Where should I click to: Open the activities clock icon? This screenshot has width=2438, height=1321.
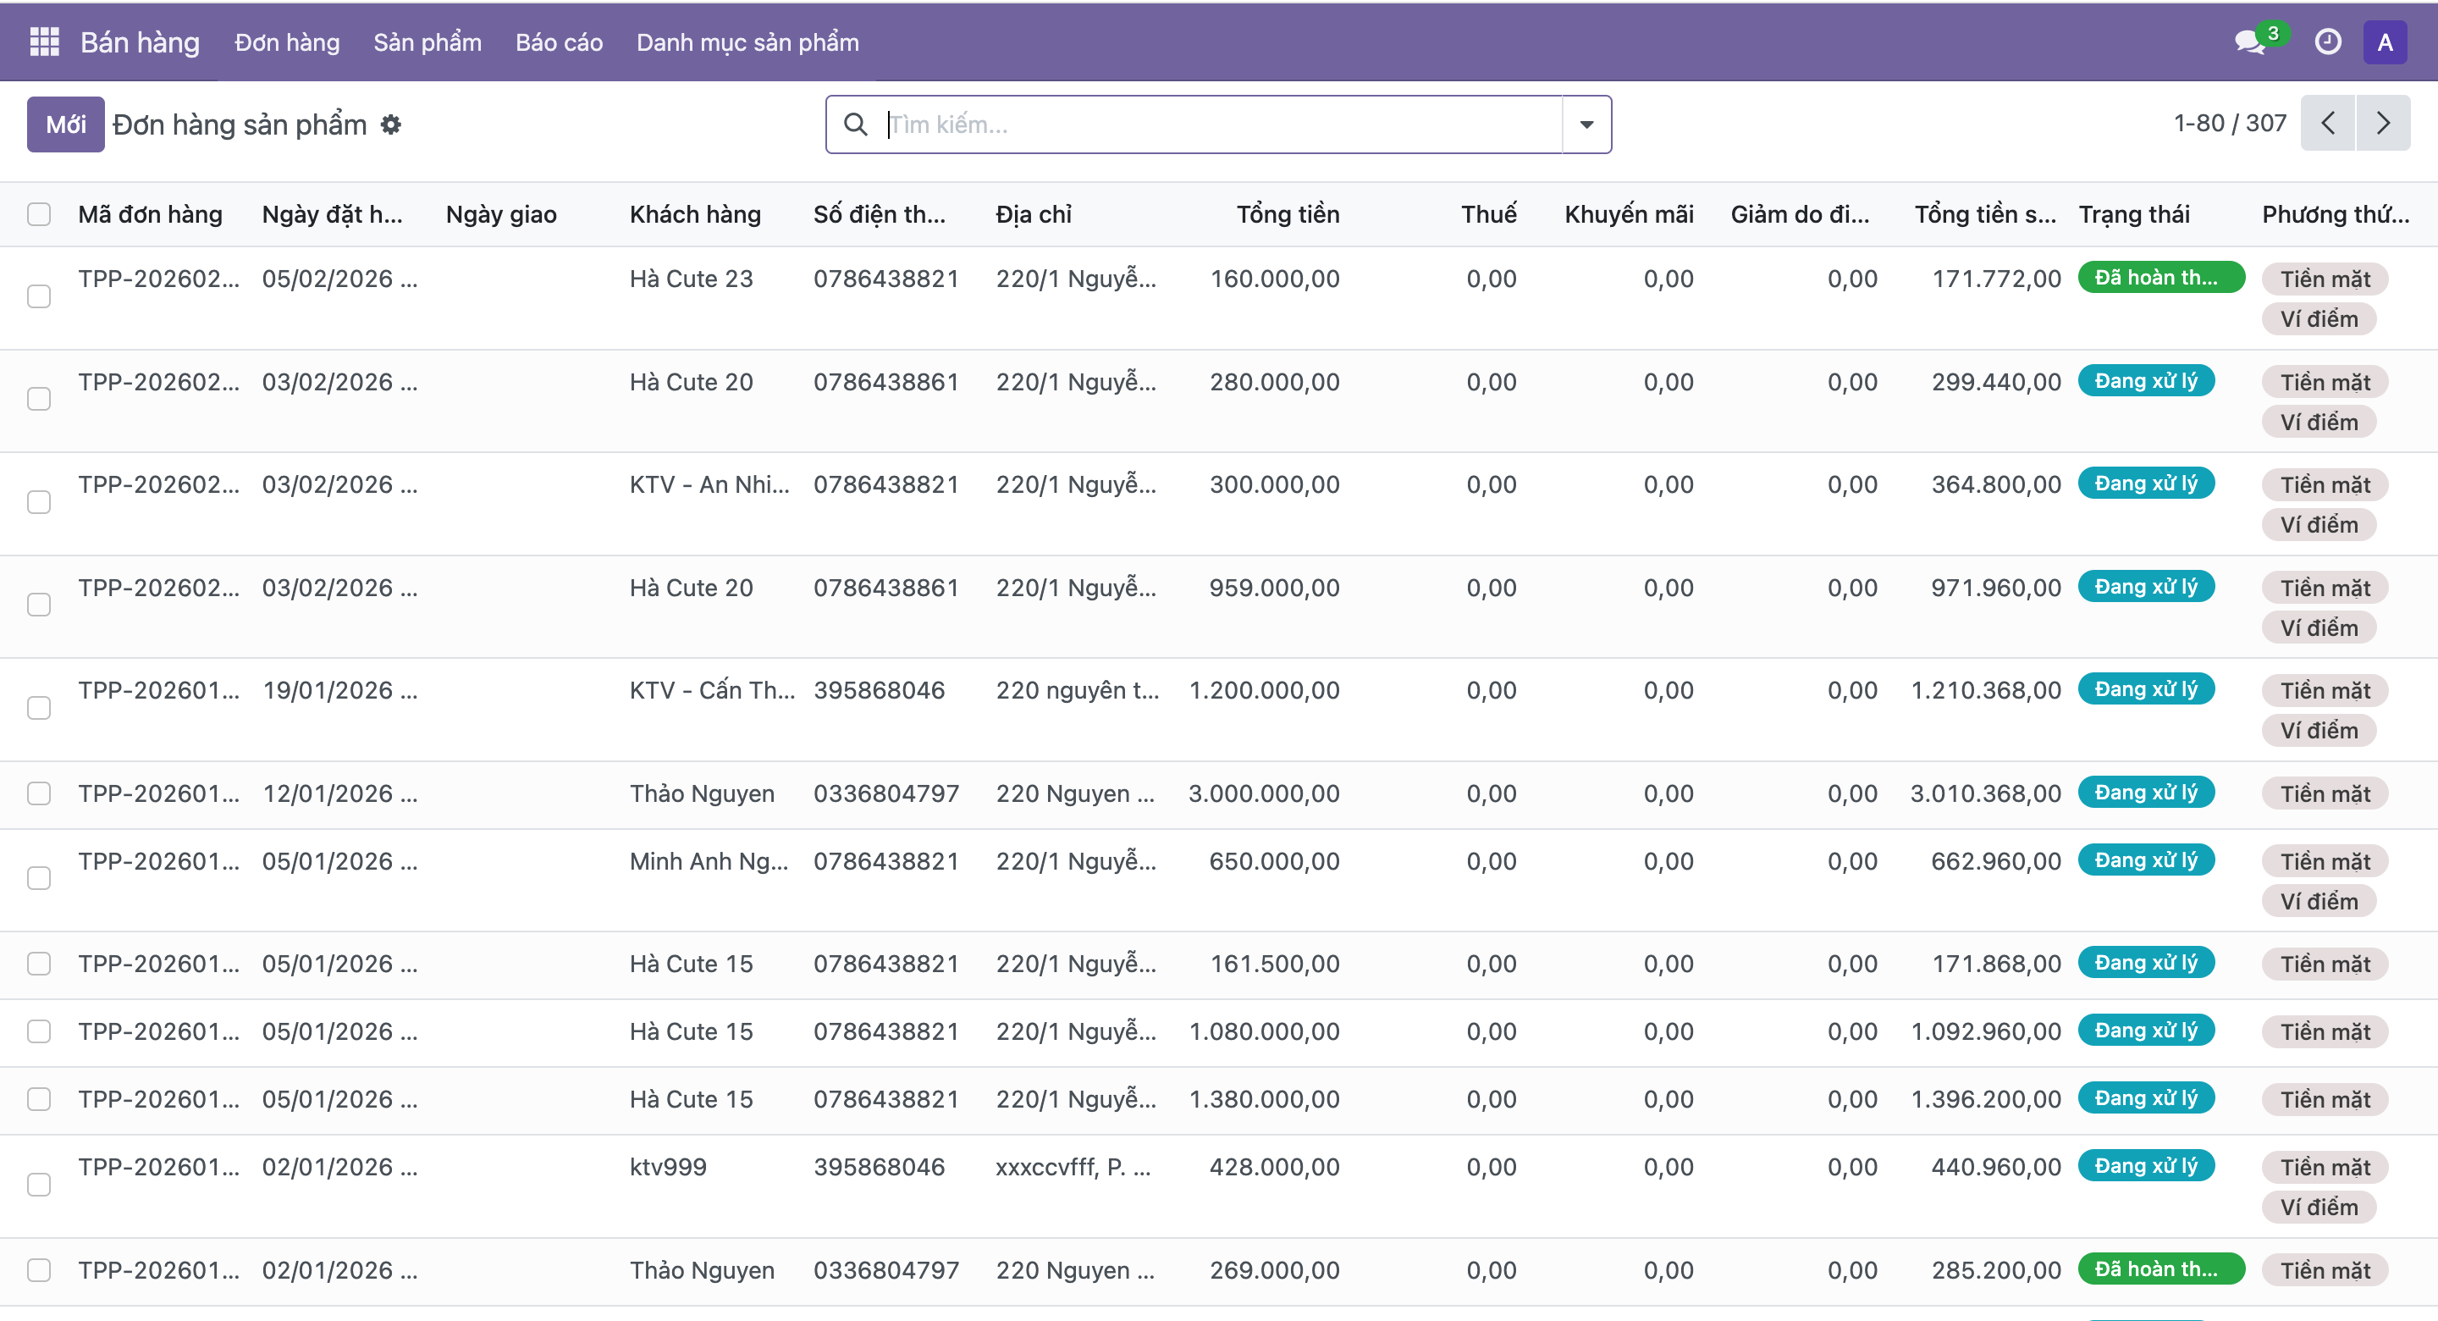[x=2328, y=41]
